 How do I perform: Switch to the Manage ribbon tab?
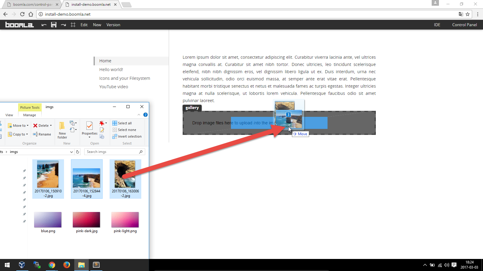(x=30, y=115)
